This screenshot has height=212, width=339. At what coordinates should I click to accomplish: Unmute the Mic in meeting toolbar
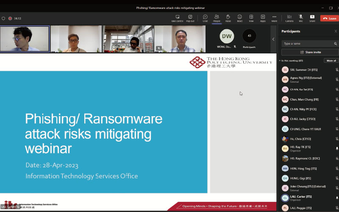click(301, 18)
